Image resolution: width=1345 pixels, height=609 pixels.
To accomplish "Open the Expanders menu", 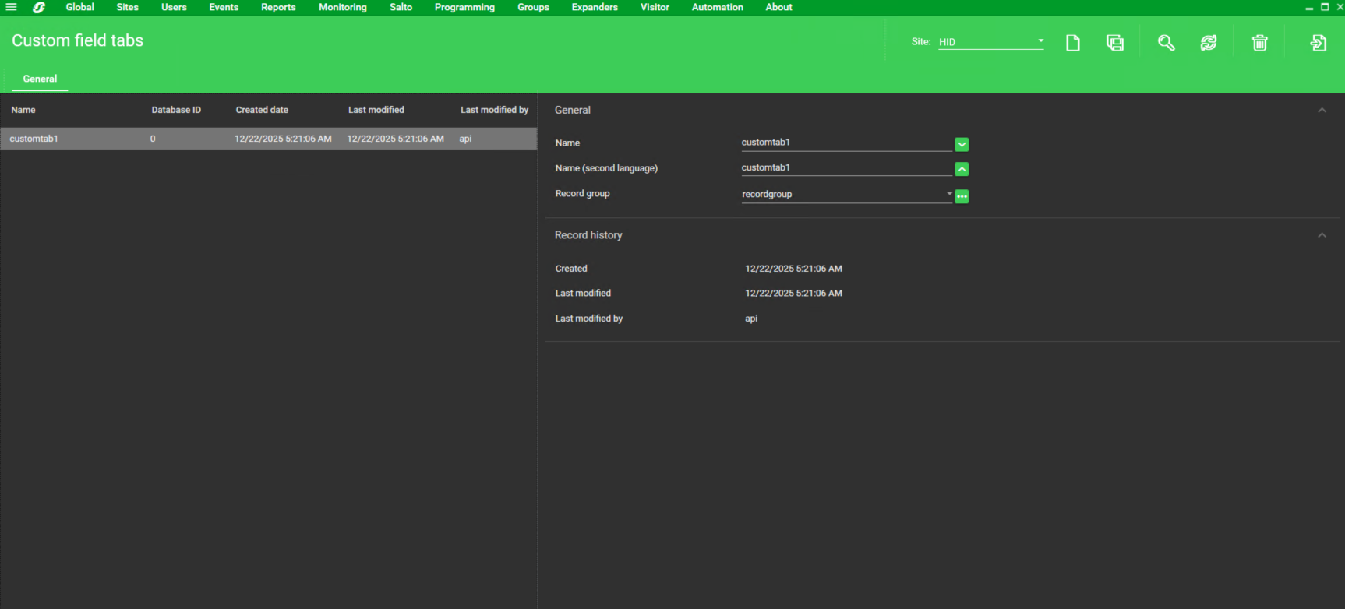I will tap(595, 7).
